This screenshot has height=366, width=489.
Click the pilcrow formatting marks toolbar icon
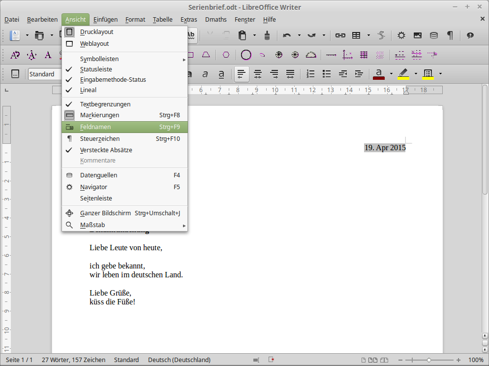(x=450, y=35)
